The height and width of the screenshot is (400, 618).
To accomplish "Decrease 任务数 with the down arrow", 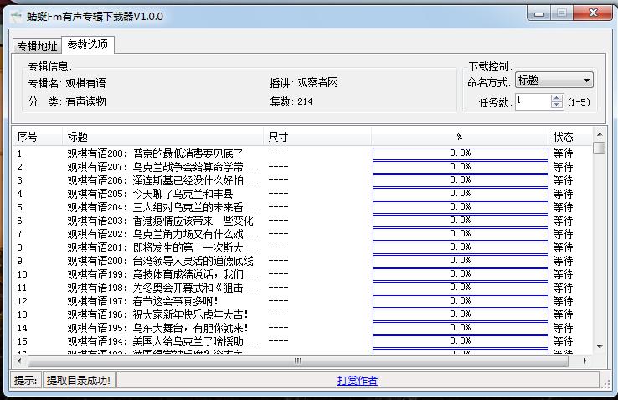I will point(557,106).
